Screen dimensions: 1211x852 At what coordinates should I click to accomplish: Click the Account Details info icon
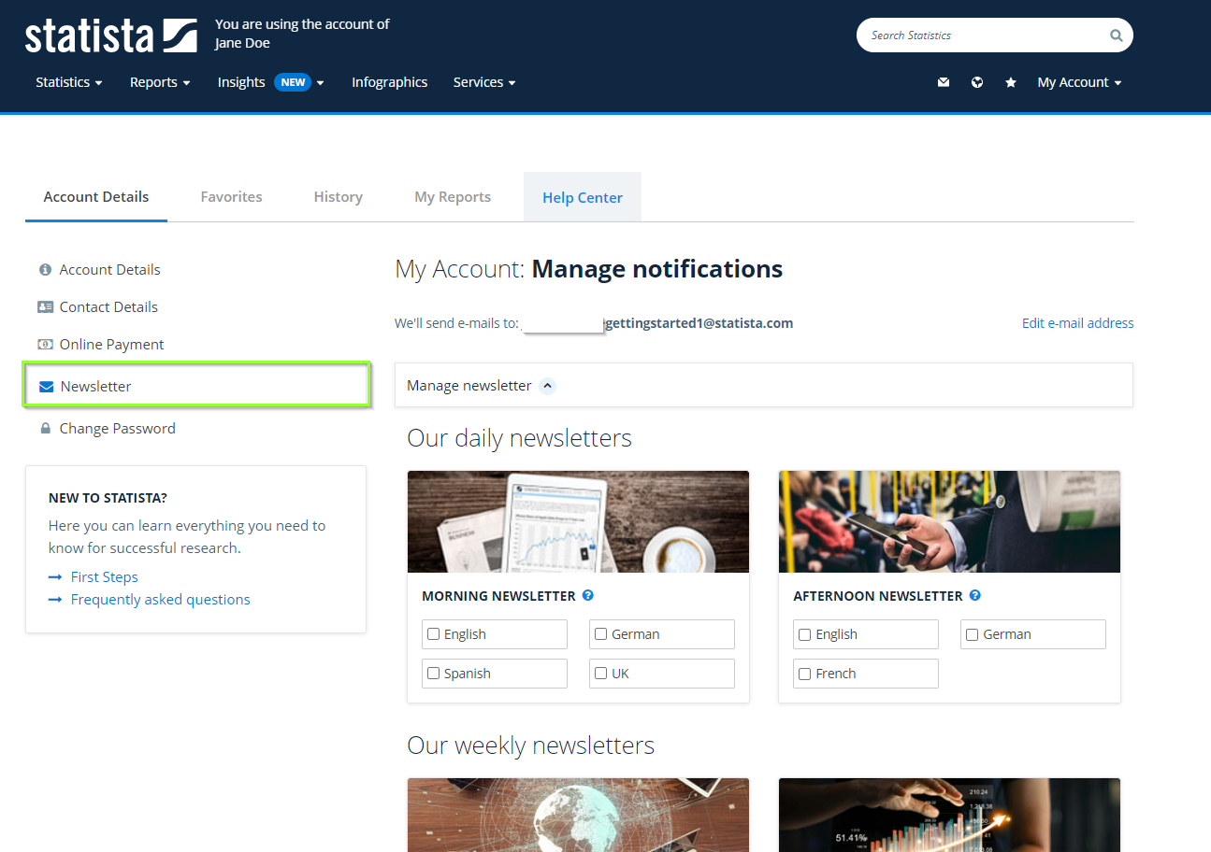[45, 270]
